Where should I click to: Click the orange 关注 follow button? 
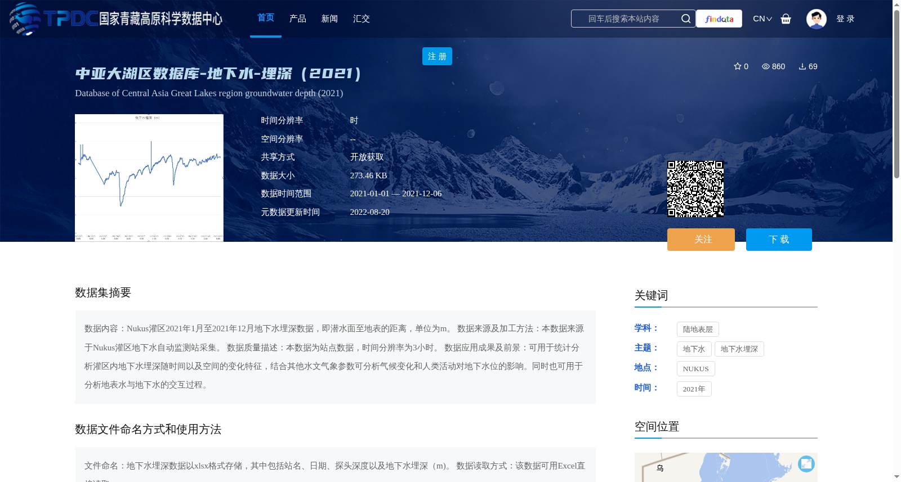click(701, 240)
